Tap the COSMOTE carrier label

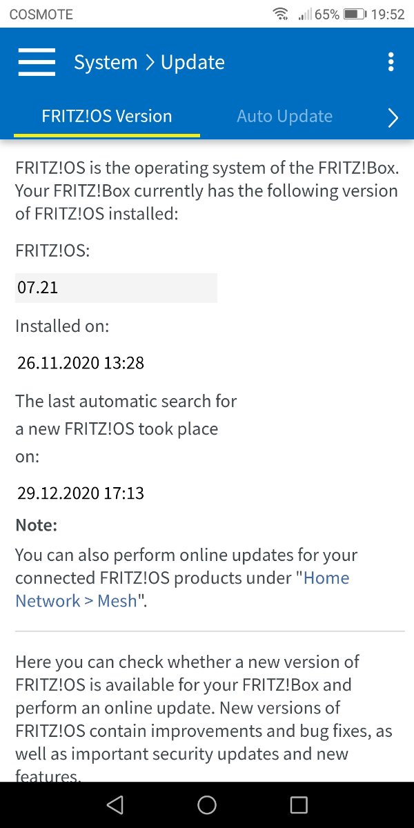[x=41, y=14]
